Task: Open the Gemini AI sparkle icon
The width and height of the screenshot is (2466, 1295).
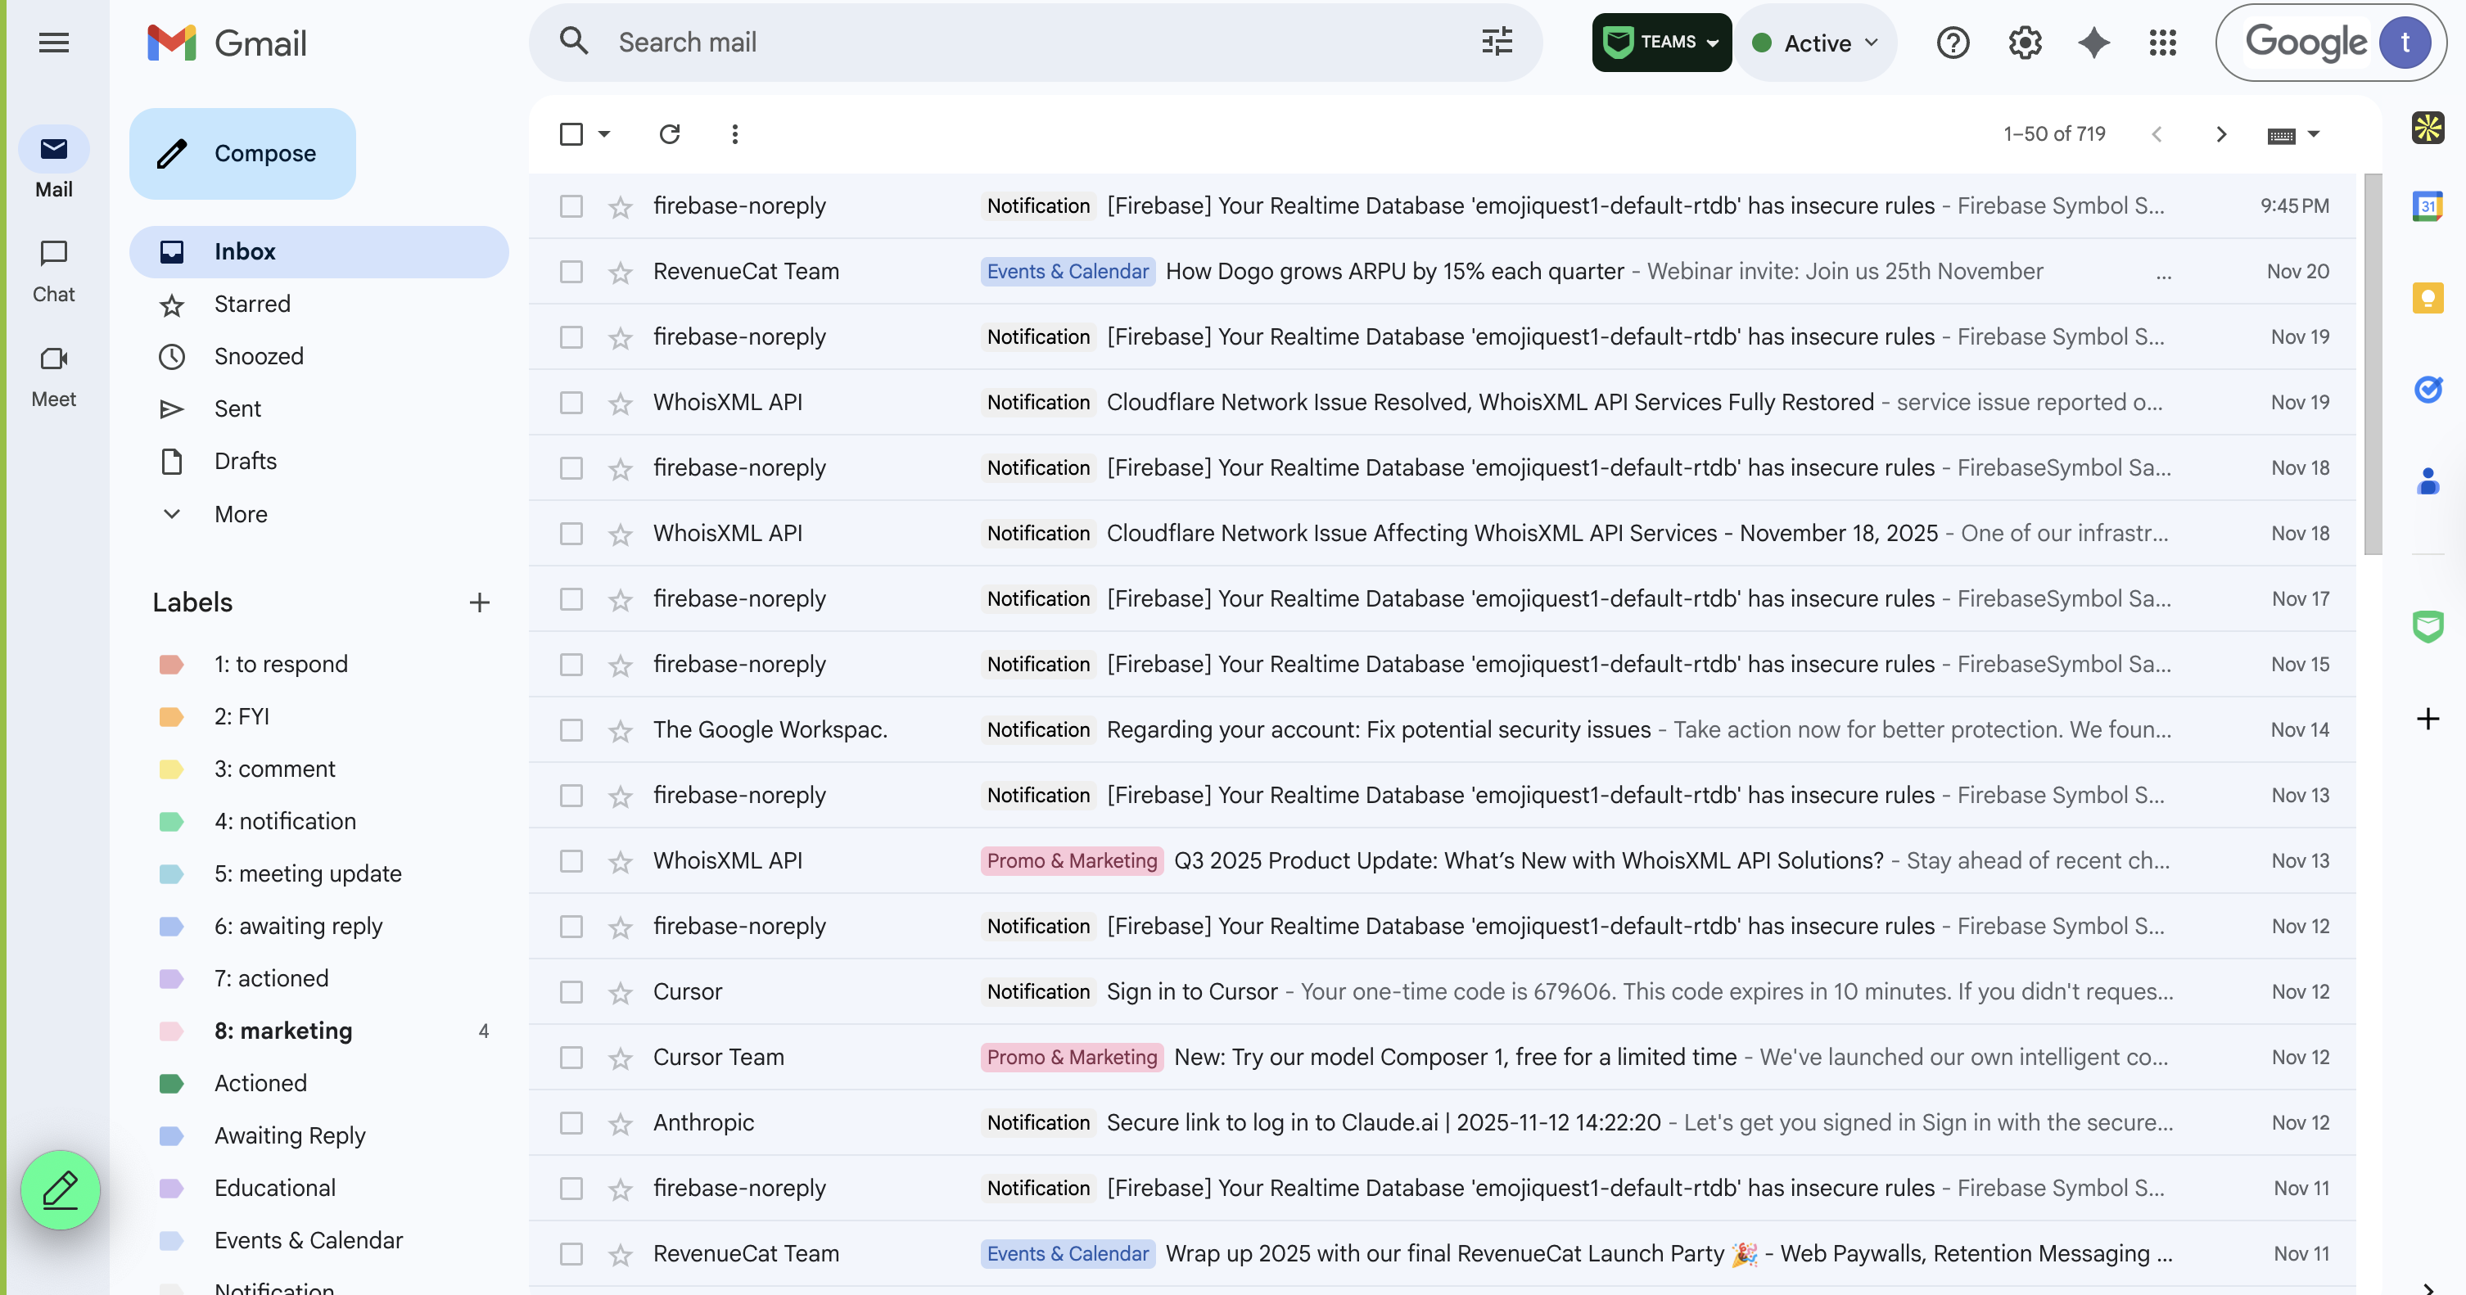Action: pyautogui.click(x=2093, y=42)
